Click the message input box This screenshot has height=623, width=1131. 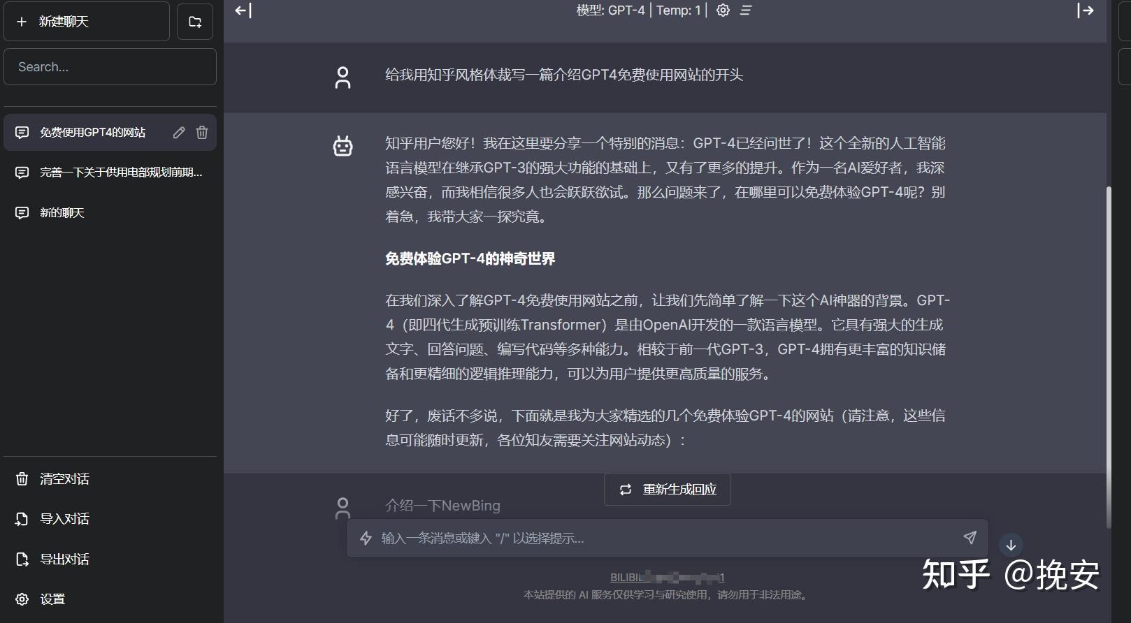click(x=668, y=538)
